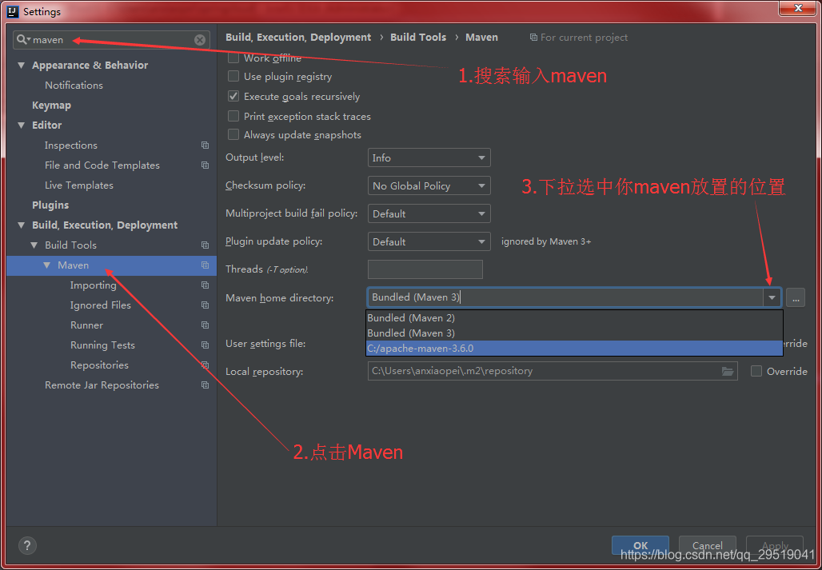Open Running Tests under Maven

point(102,345)
